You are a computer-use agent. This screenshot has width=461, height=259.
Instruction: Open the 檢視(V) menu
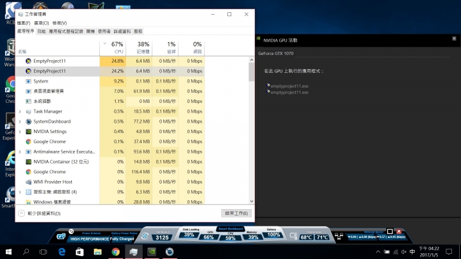coord(60,23)
